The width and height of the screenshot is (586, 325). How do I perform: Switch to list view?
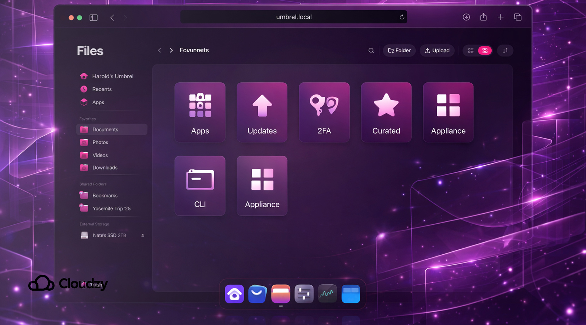click(x=470, y=51)
